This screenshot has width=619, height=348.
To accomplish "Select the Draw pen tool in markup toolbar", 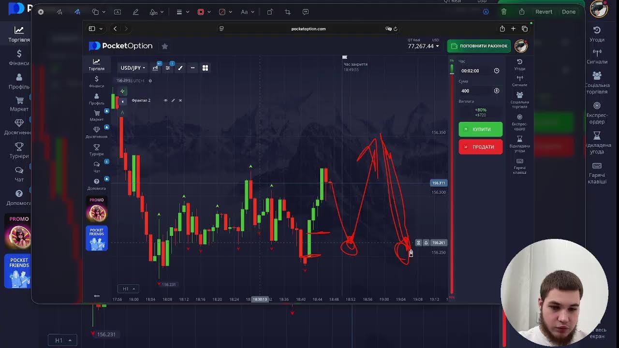I will (x=77, y=12).
